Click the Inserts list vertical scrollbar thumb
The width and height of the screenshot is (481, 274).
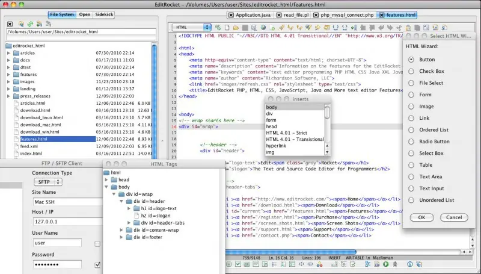pyautogui.click(x=327, y=112)
